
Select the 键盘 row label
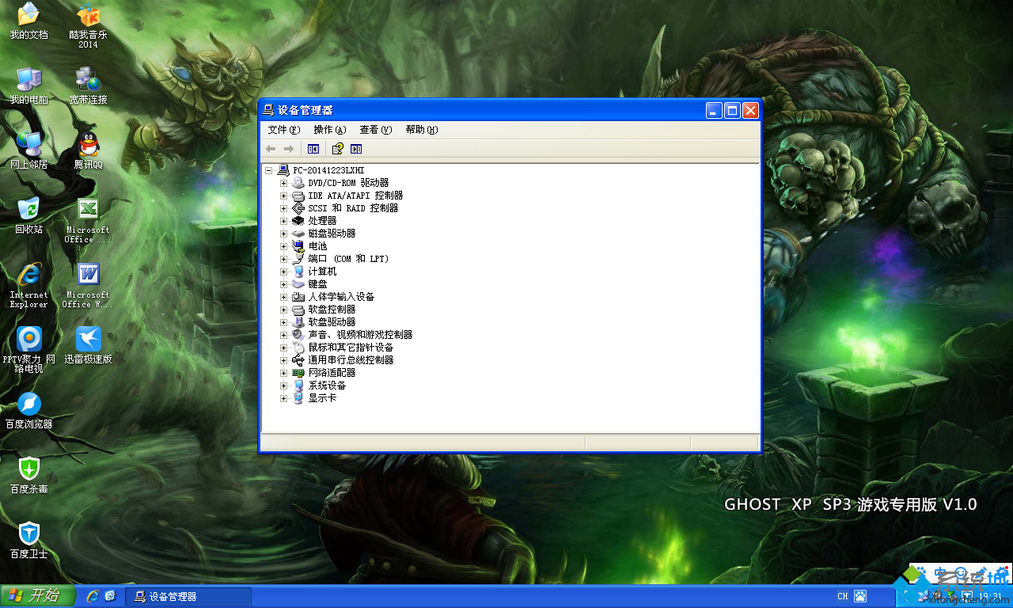(x=317, y=284)
